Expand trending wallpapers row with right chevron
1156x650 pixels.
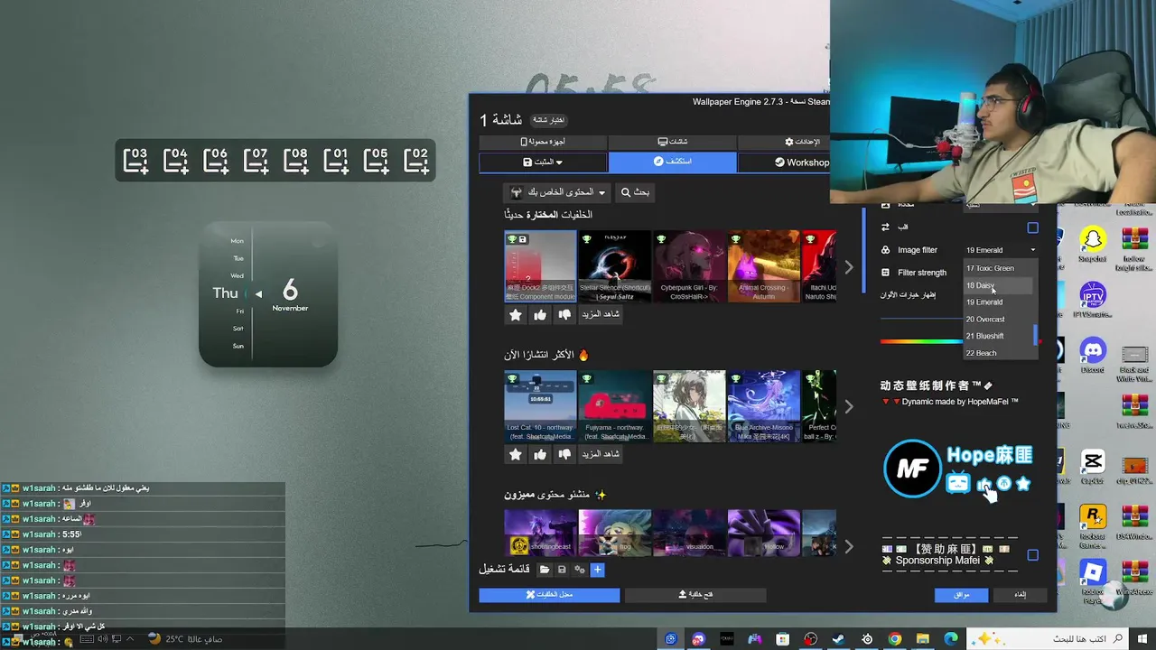pos(848,406)
